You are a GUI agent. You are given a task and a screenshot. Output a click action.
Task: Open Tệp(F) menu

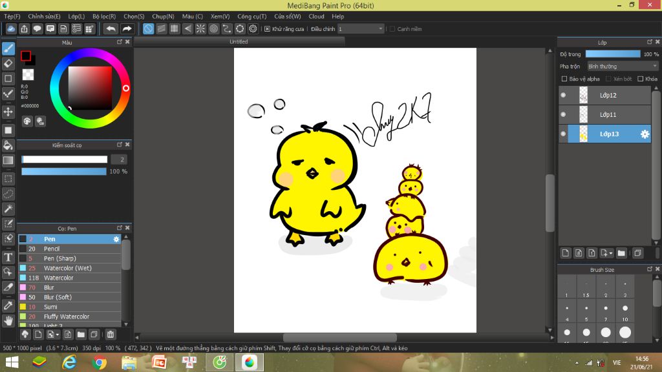point(12,16)
